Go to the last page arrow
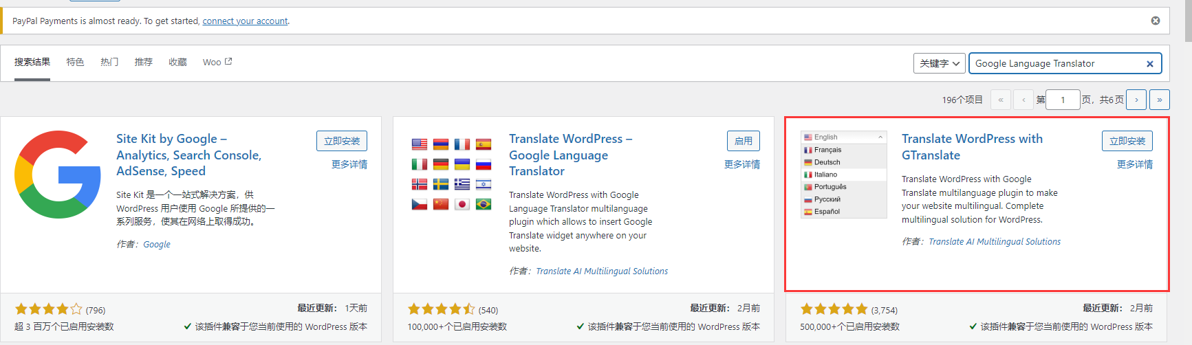Screen dimensions: 1192x345 (x=1160, y=100)
